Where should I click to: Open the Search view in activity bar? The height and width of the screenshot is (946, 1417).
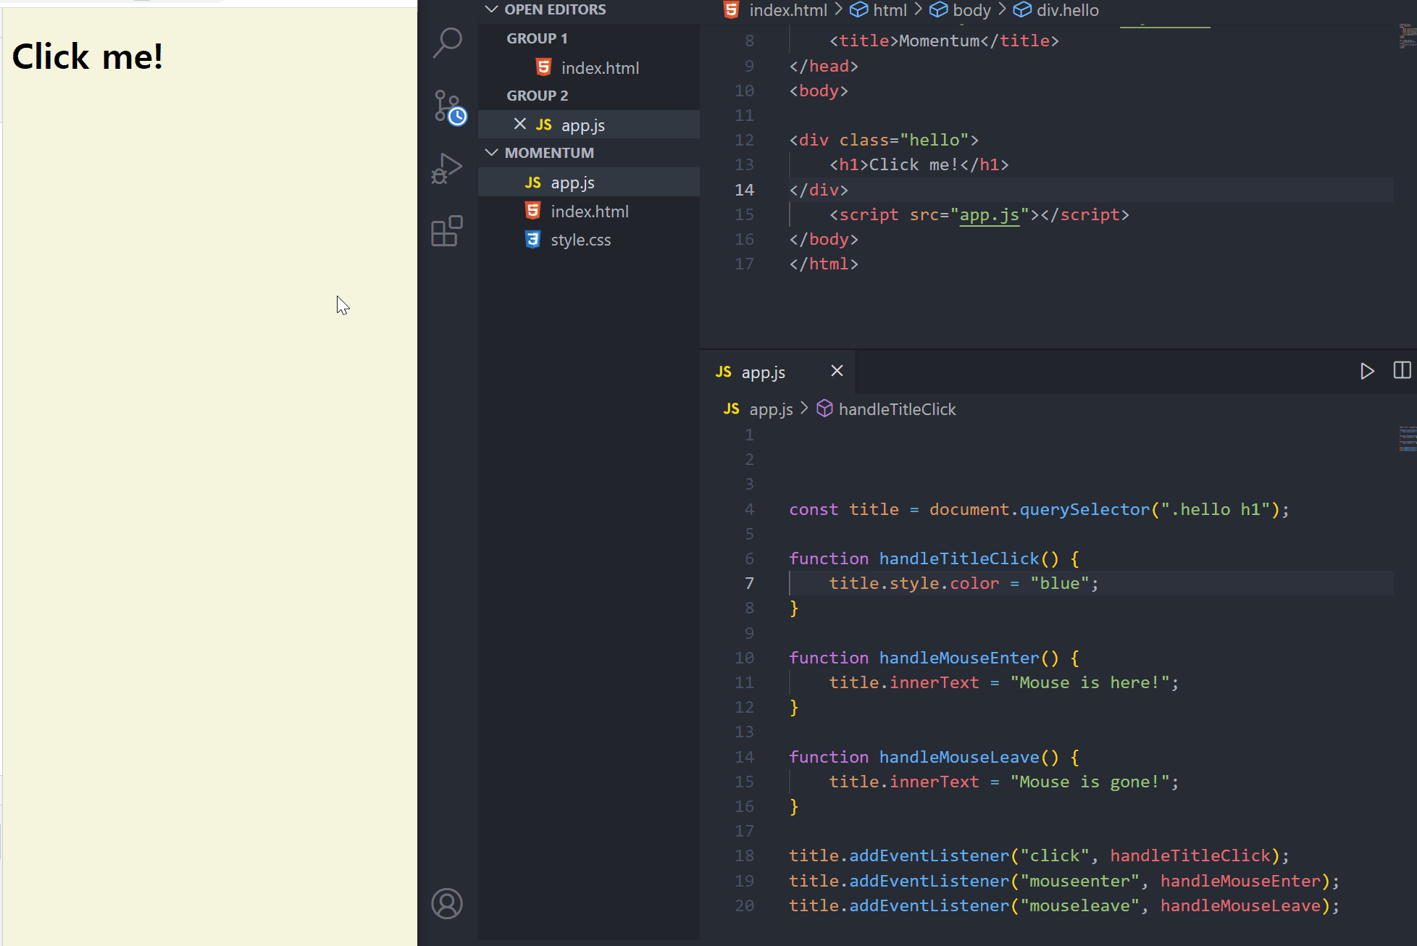click(447, 43)
